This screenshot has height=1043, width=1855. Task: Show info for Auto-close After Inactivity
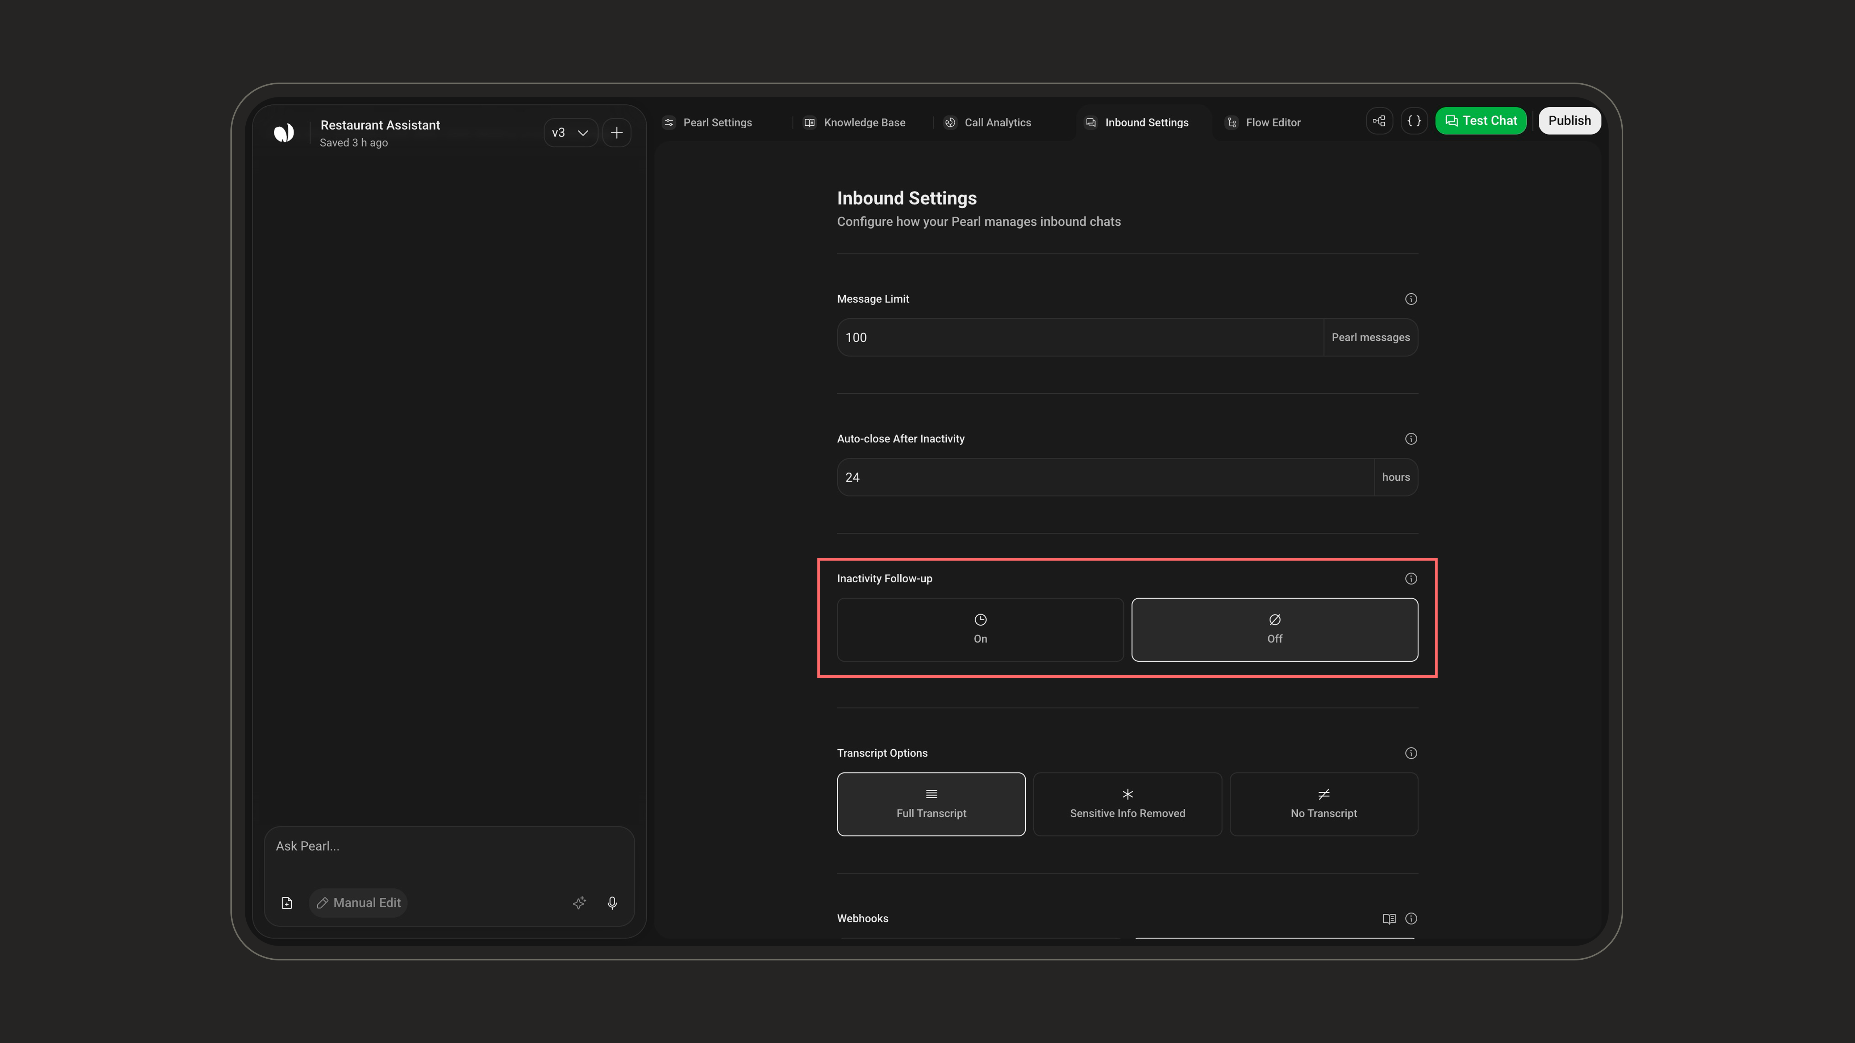pos(1411,439)
